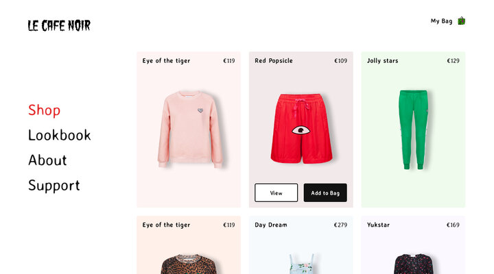Click the Le Cafe Noir logo

[x=59, y=25]
